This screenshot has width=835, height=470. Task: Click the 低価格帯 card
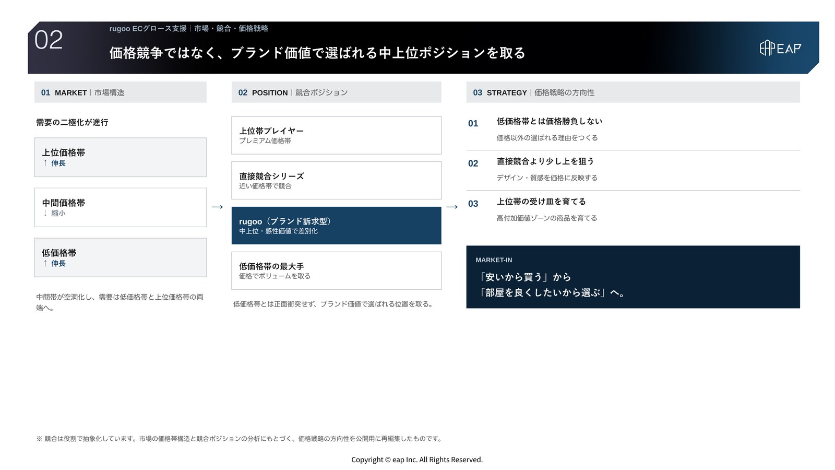tap(121, 257)
